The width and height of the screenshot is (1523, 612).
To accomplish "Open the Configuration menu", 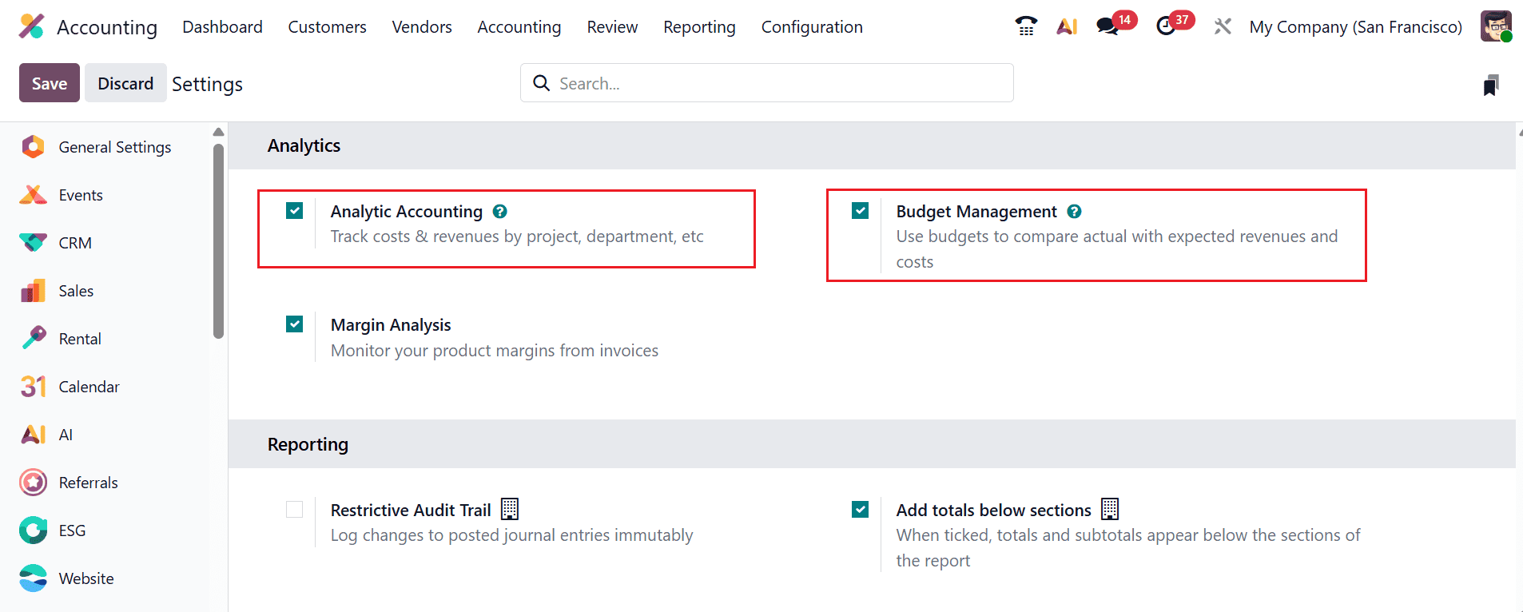I will click(x=812, y=27).
